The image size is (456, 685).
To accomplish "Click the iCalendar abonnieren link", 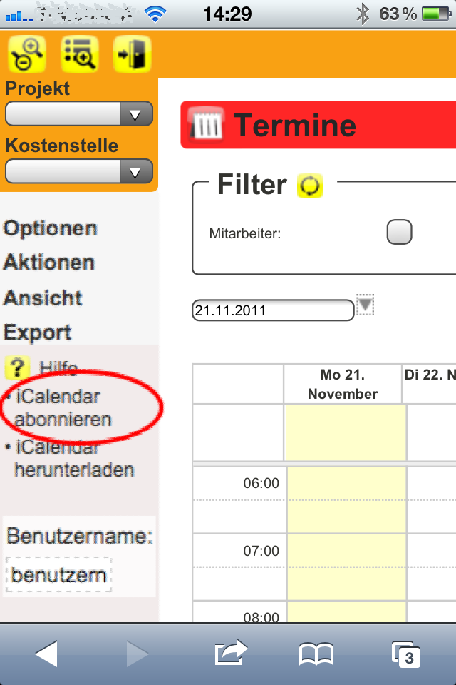I will click(x=61, y=407).
